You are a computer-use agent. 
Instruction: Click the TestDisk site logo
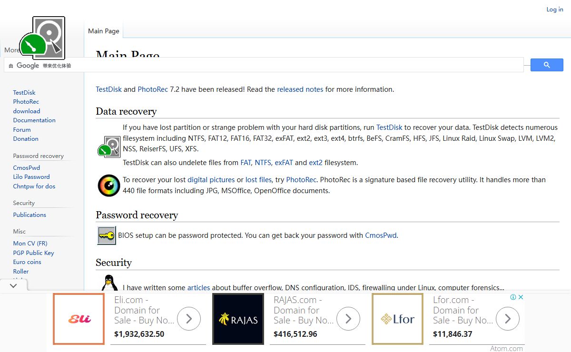coord(42,37)
